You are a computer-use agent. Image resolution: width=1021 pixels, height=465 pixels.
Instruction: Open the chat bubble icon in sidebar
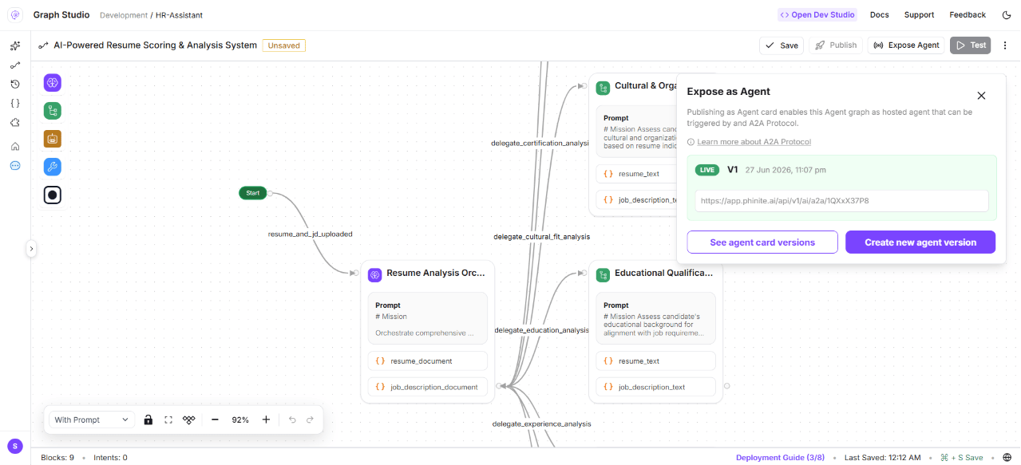[14, 166]
